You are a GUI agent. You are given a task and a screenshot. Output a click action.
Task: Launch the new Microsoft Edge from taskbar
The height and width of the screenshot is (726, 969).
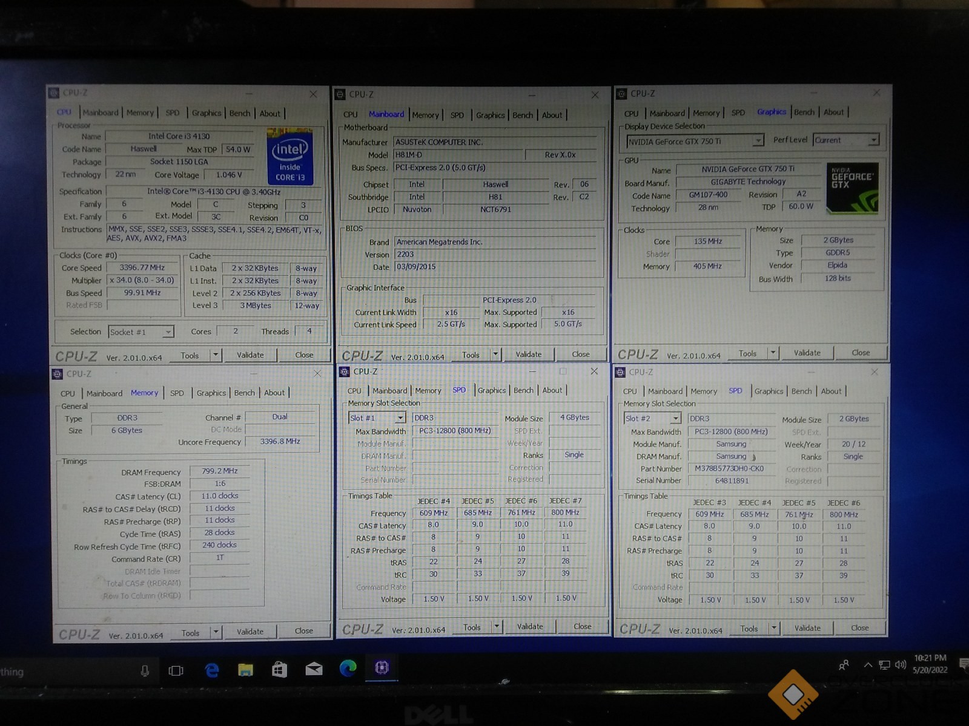point(348,668)
